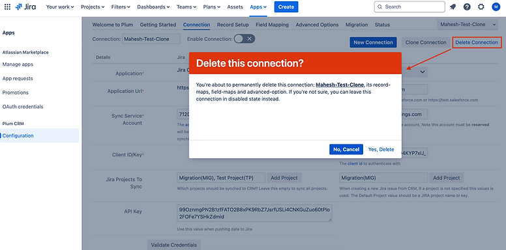
Task: Switch to the Record Setup tab
Action: click(x=233, y=25)
